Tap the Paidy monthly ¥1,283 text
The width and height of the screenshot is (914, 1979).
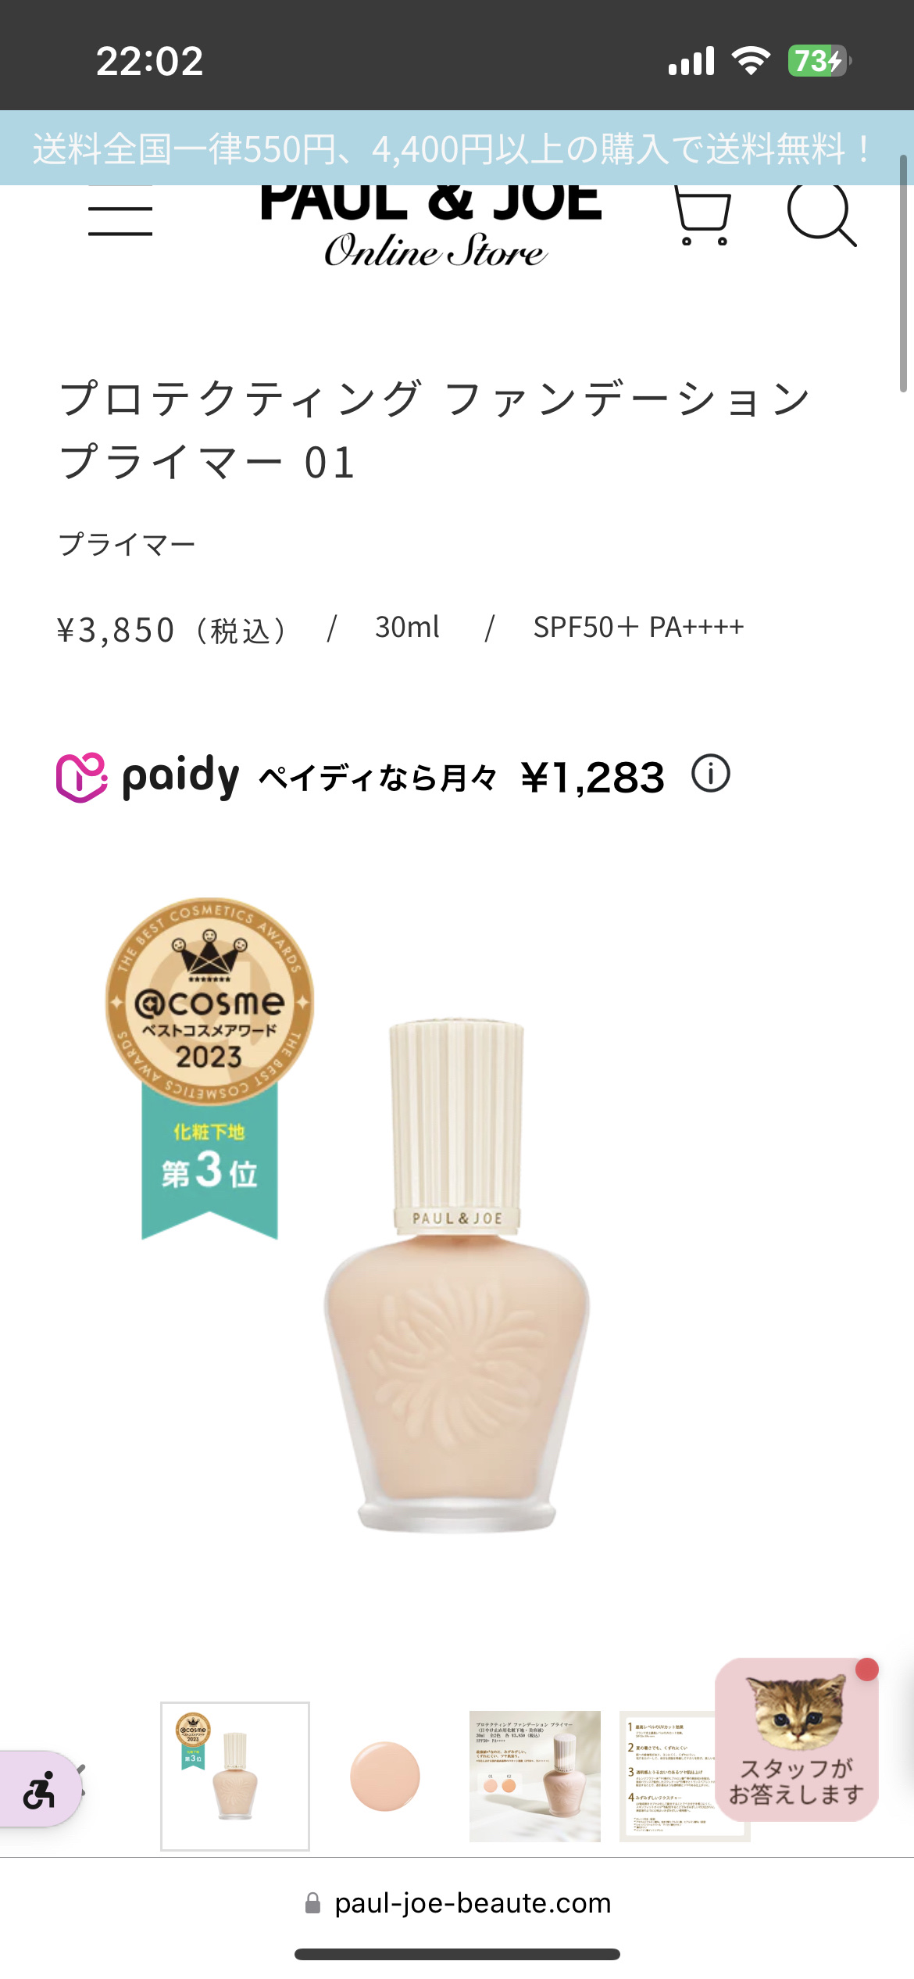click(x=462, y=778)
